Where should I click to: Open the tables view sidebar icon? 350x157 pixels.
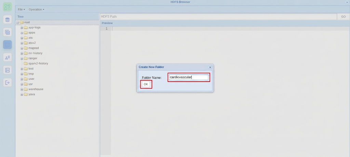8,32
